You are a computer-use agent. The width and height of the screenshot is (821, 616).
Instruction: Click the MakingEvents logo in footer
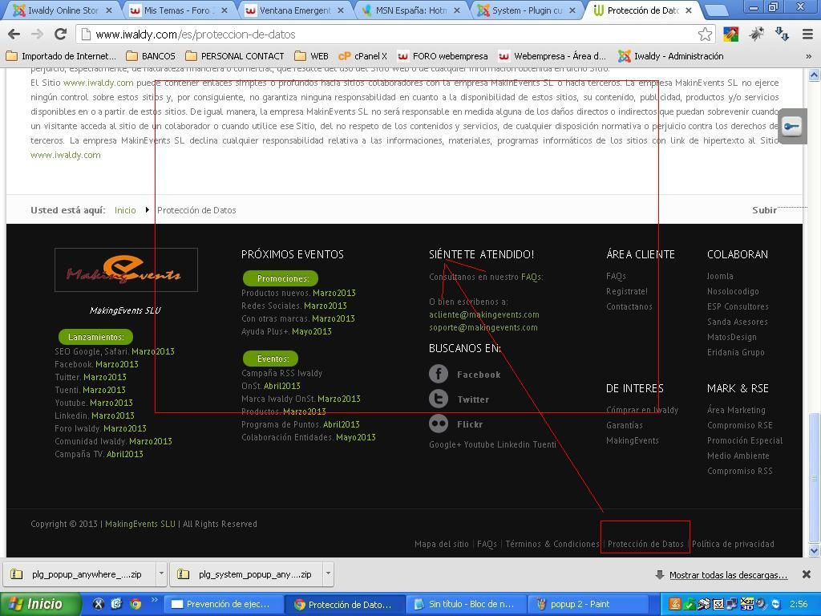coord(126,269)
